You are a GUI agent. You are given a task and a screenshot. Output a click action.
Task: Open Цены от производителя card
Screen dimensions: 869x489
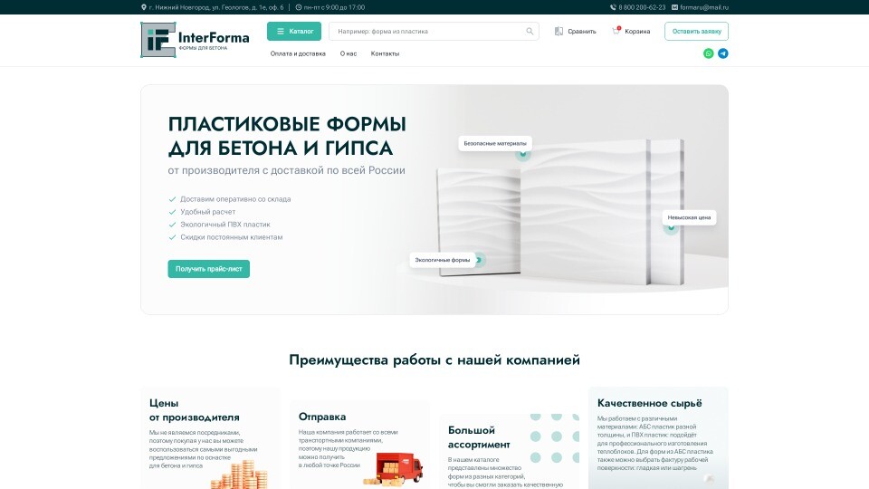(210, 438)
